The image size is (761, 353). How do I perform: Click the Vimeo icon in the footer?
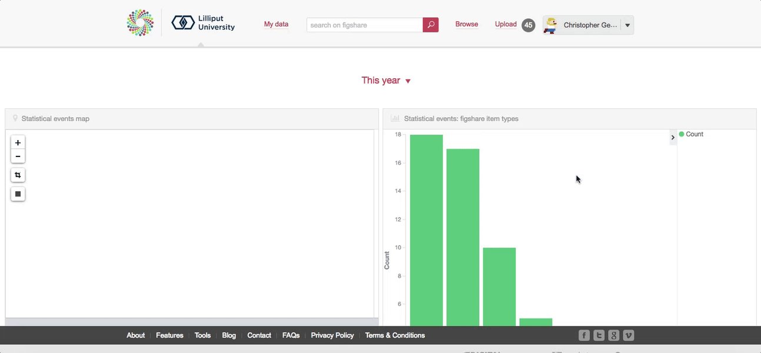tap(628, 335)
